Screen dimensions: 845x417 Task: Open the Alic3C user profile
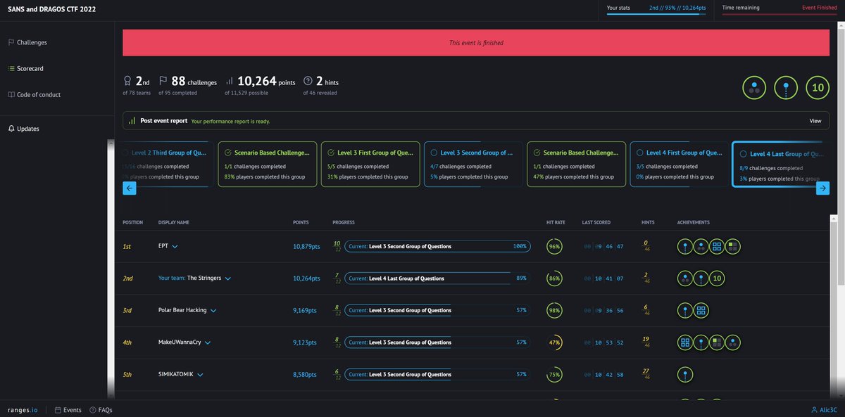pyautogui.click(x=823, y=410)
